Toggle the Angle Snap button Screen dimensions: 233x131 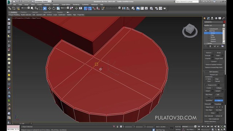(90, 8)
